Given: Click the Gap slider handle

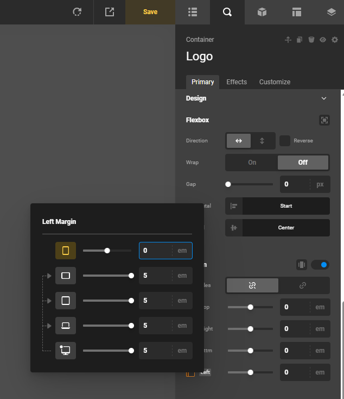Looking at the screenshot, I should [x=228, y=184].
